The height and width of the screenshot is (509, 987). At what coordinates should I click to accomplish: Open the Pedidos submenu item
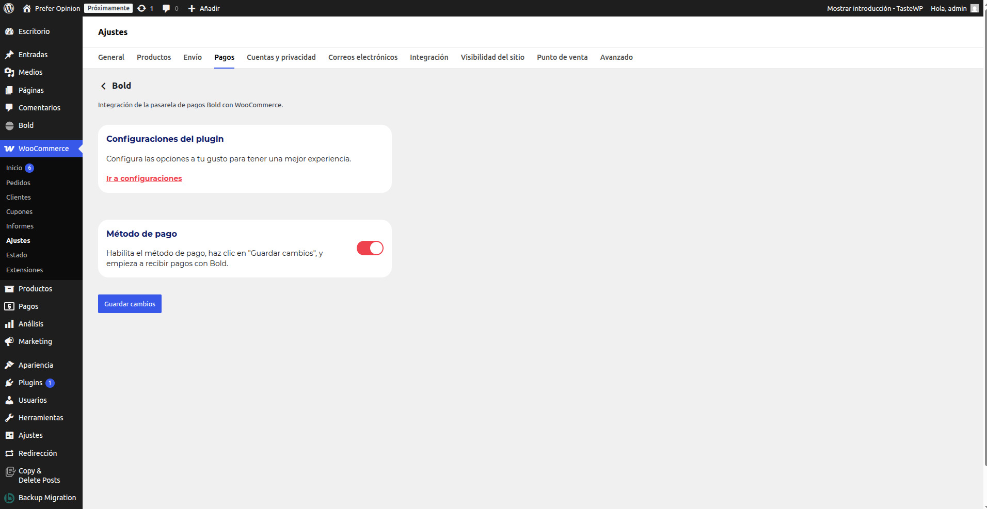pyautogui.click(x=18, y=183)
